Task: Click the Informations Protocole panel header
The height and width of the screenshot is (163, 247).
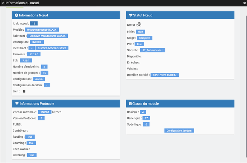Action: (66, 103)
